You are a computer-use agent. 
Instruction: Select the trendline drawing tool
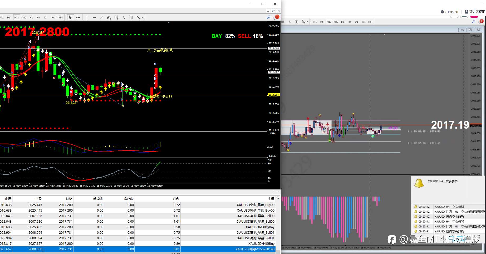pos(102,17)
